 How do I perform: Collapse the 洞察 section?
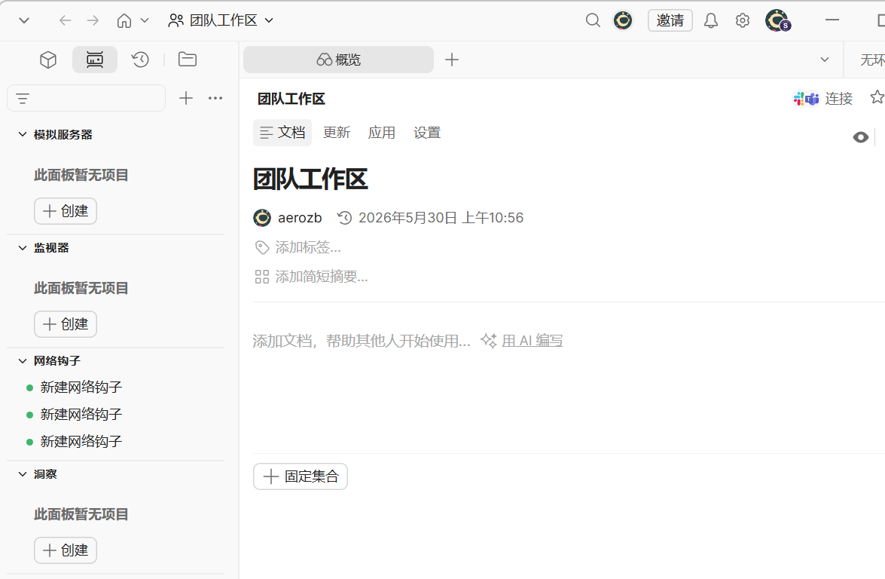[23, 474]
